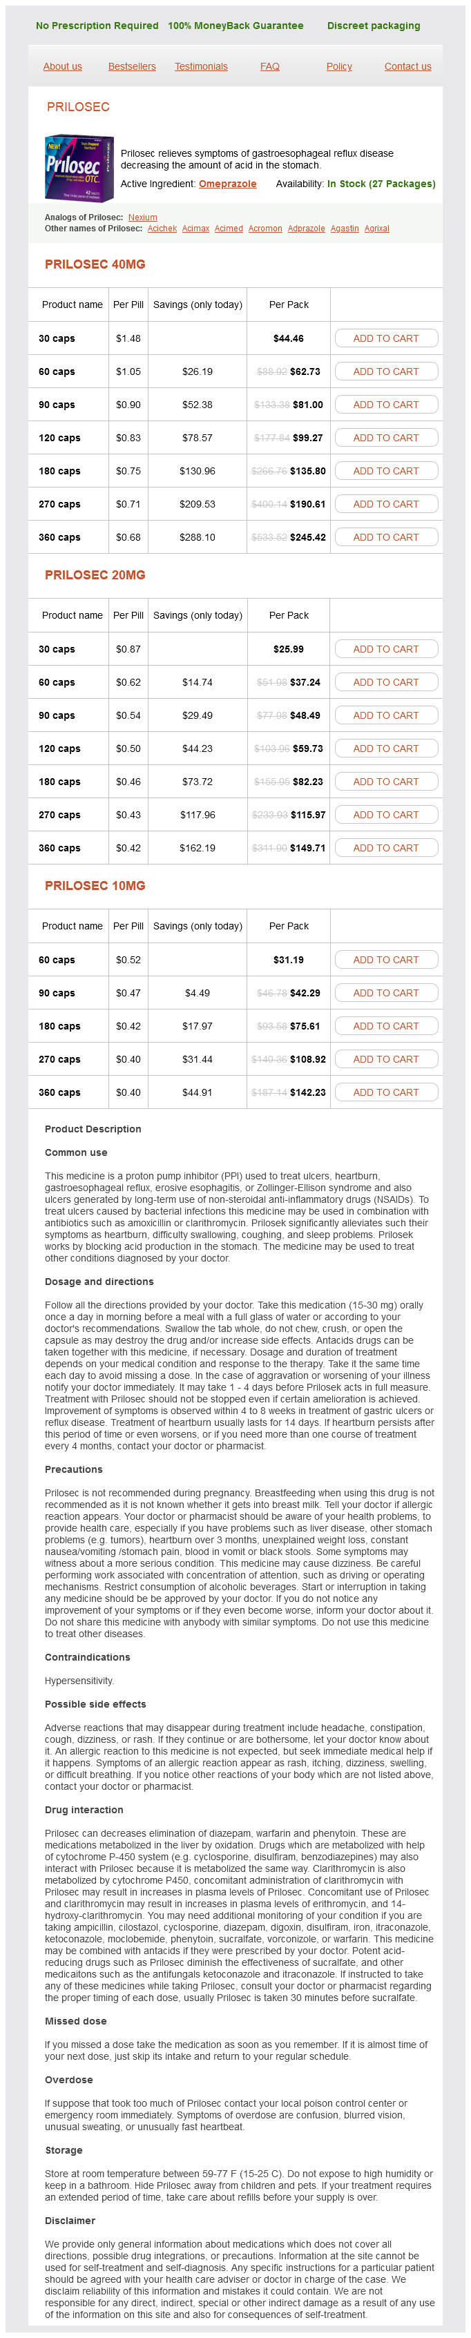
Task: Add Prilosec 20mg 270 caps to cart
Action: coord(385,815)
